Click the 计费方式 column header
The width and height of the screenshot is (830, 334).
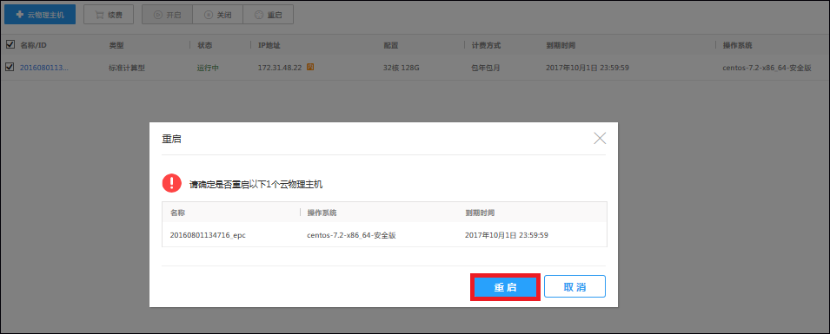(x=486, y=45)
